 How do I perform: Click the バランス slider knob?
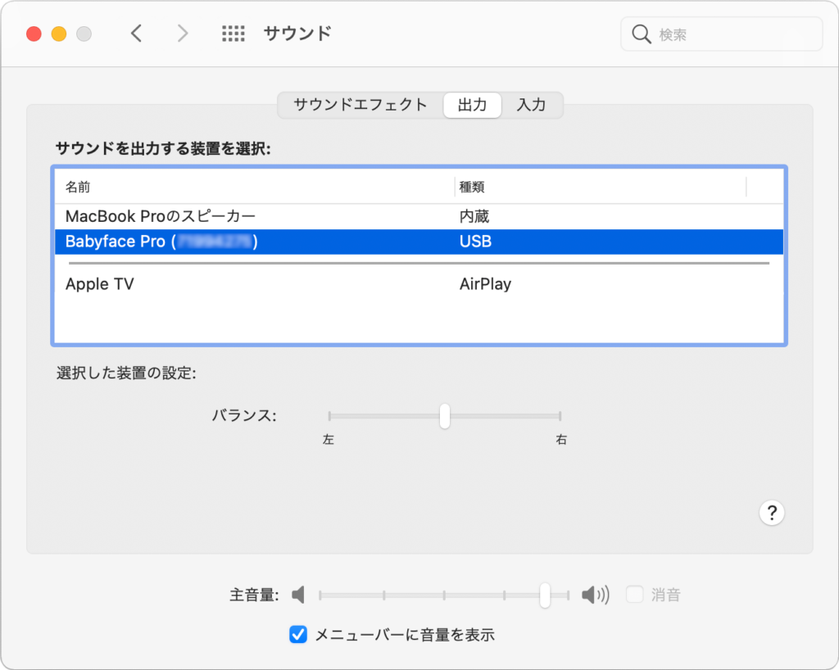click(x=445, y=416)
